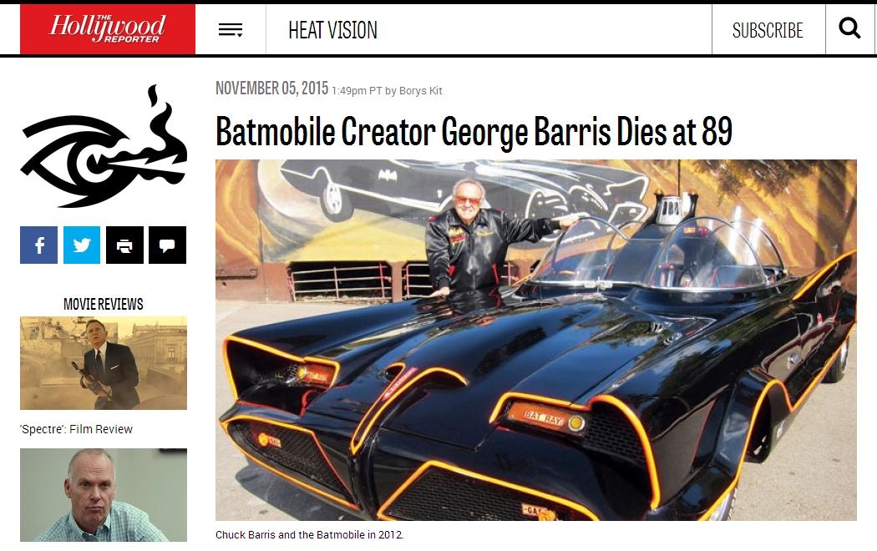Share the article on Facebook

pos(38,245)
